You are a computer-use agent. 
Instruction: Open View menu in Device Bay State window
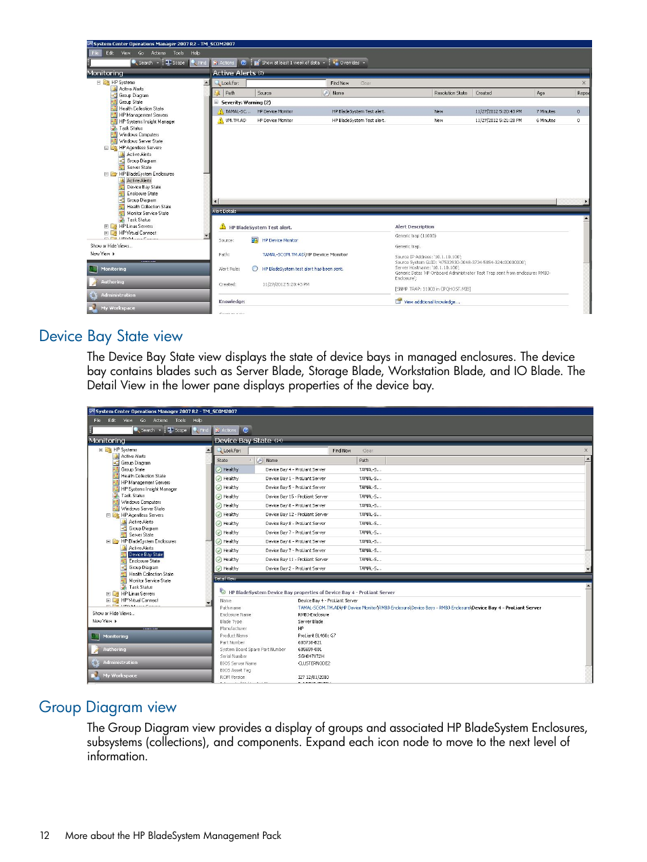128,420
